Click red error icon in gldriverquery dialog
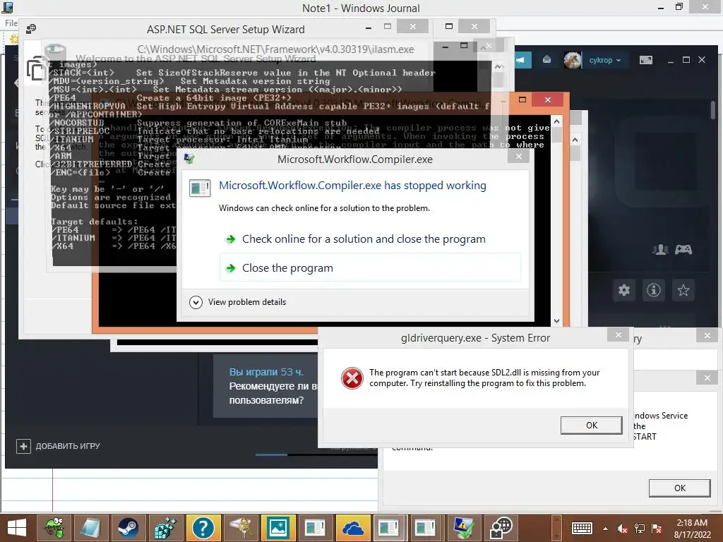The width and height of the screenshot is (723, 542). point(352,378)
